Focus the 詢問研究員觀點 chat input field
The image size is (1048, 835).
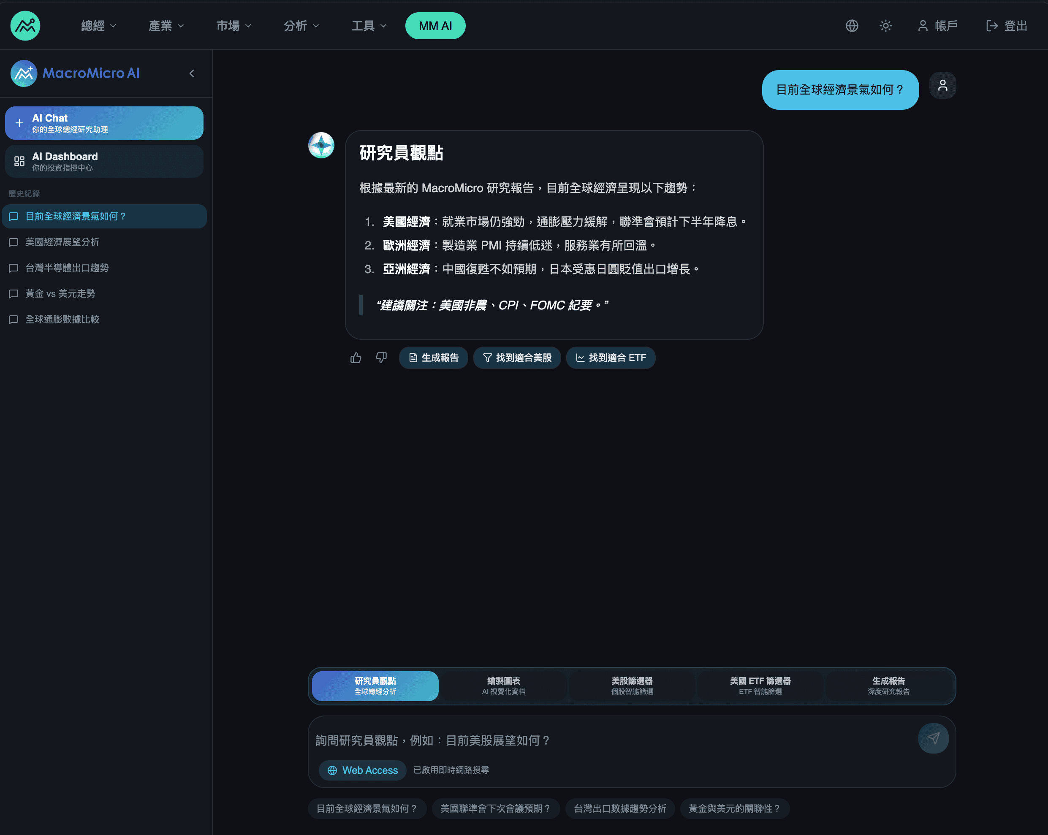coord(613,740)
